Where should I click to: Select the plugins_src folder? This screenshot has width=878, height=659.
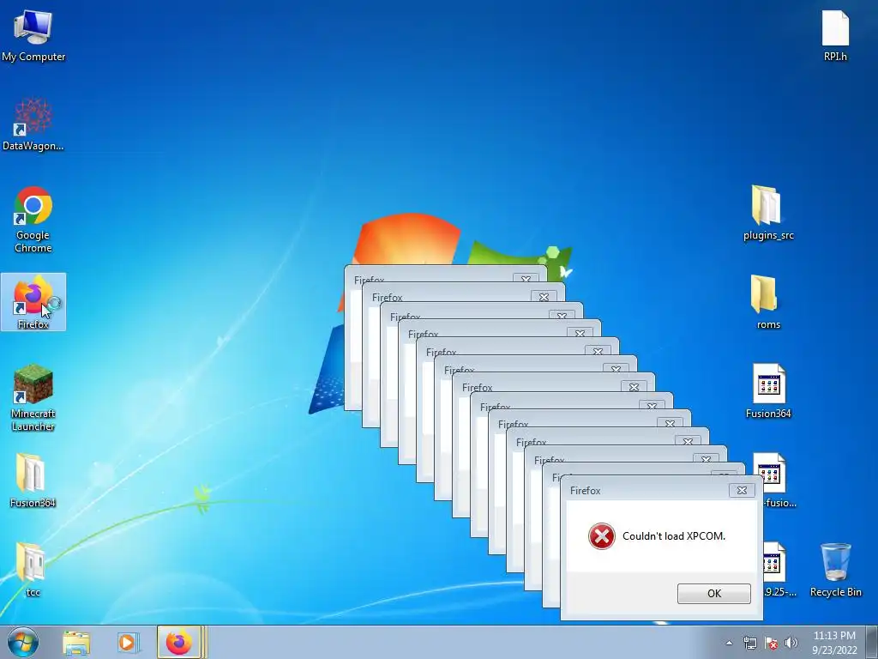(768, 213)
